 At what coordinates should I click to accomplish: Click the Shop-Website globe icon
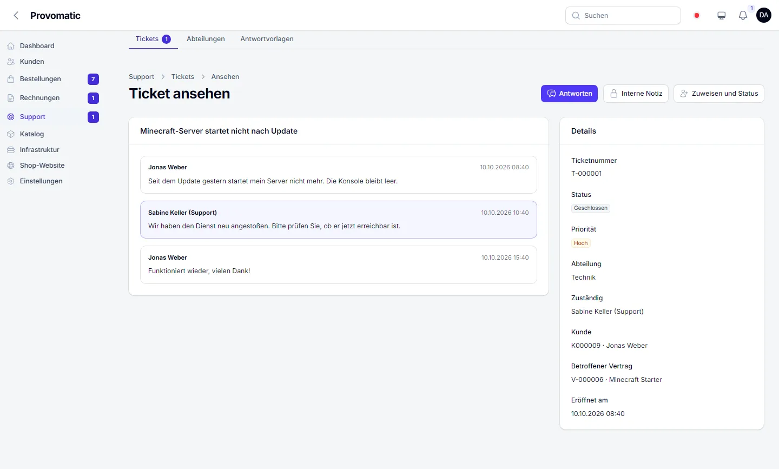click(x=11, y=166)
